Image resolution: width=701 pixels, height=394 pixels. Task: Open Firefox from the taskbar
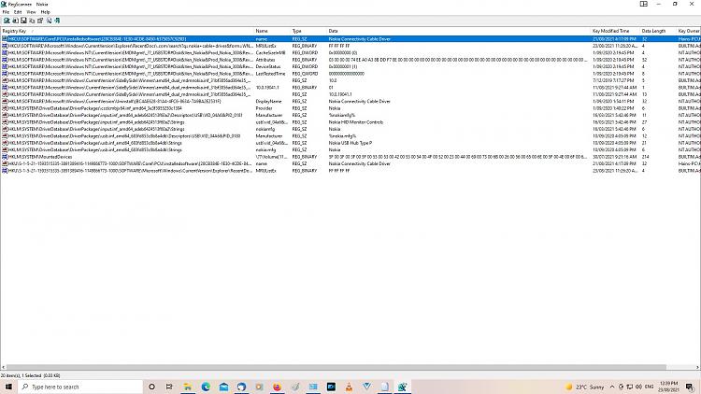click(x=278, y=387)
